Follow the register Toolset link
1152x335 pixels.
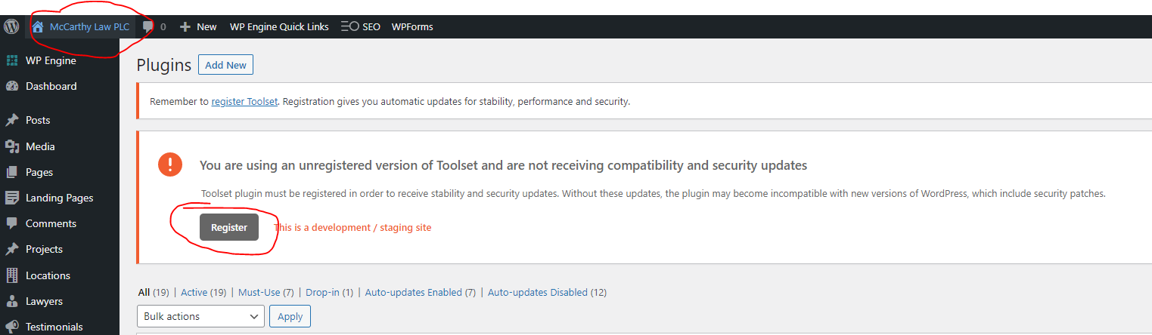[x=244, y=101]
